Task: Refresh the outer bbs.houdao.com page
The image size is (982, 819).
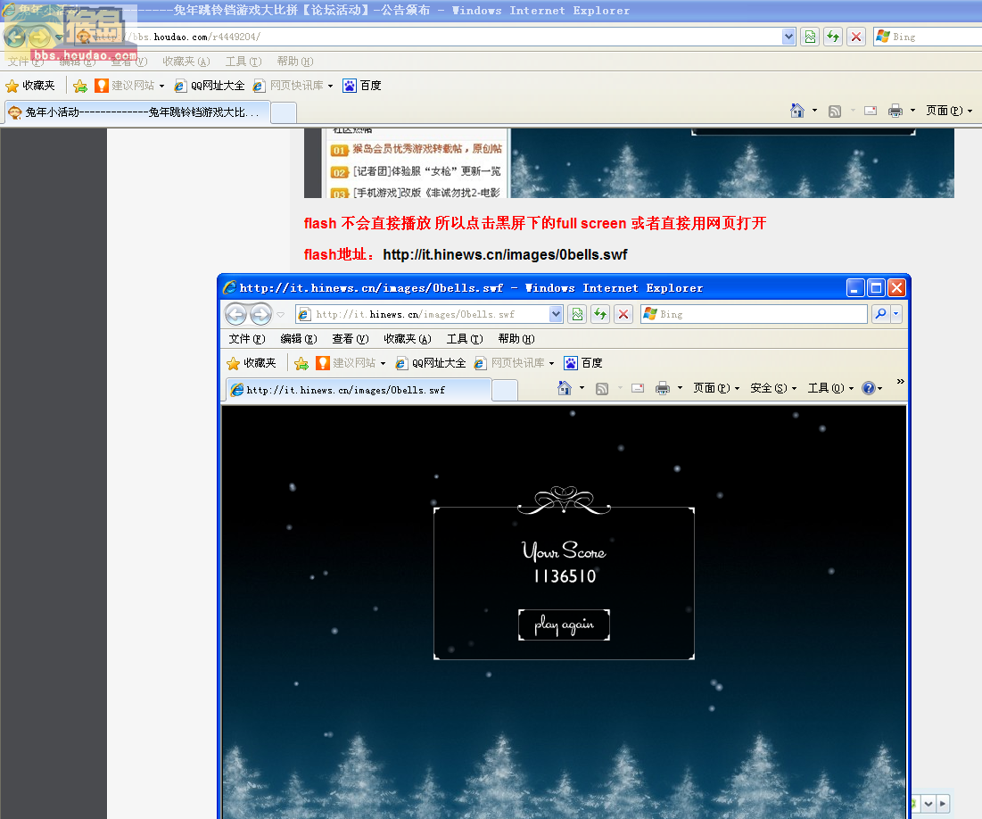Action: pos(833,37)
